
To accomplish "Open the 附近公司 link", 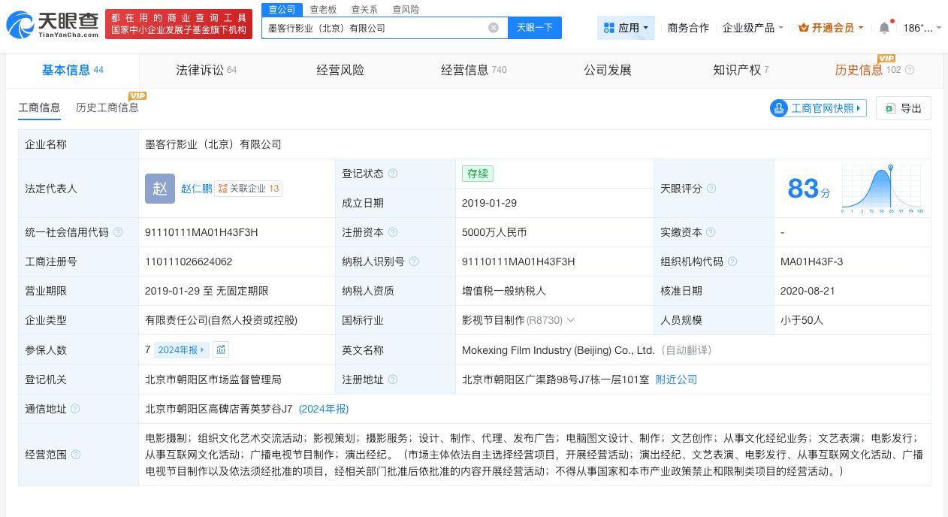I will click(676, 379).
